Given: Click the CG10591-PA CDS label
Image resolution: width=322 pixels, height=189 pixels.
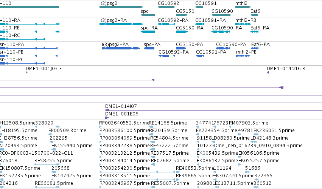Looking at the screenshot, I should [x=211, y=52].
